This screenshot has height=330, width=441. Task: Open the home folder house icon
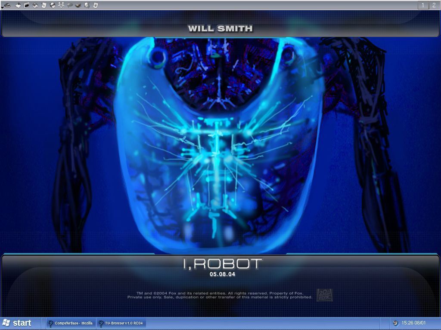(35, 5)
